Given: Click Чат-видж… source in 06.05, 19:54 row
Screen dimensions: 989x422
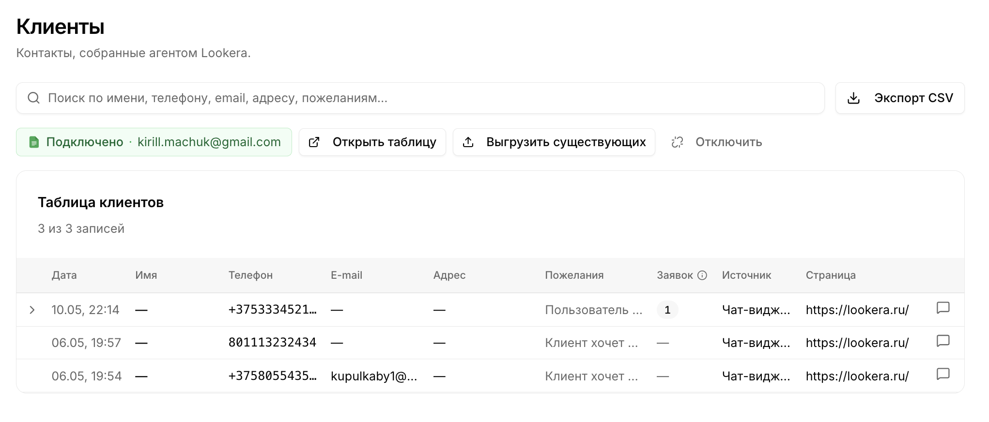Looking at the screenshot, I should (756, 376).
